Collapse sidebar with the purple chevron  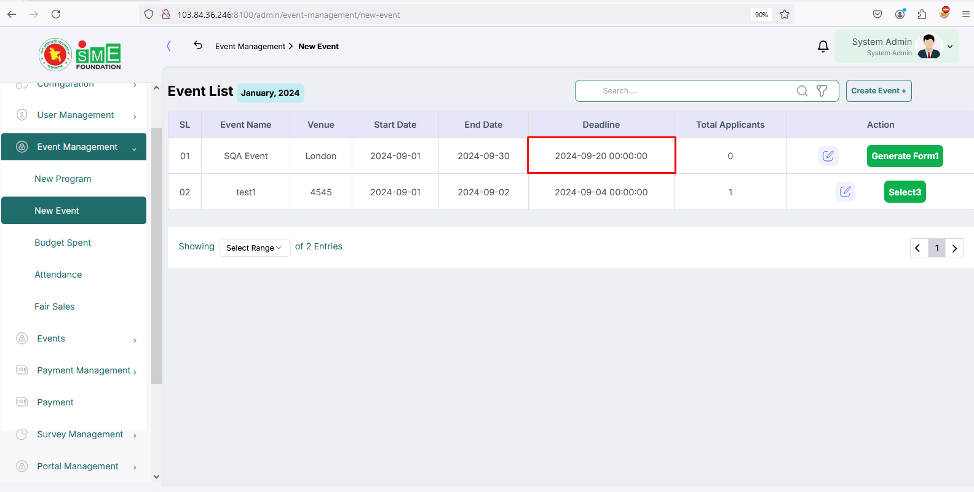pyautogui.click(x=168, y=46)
